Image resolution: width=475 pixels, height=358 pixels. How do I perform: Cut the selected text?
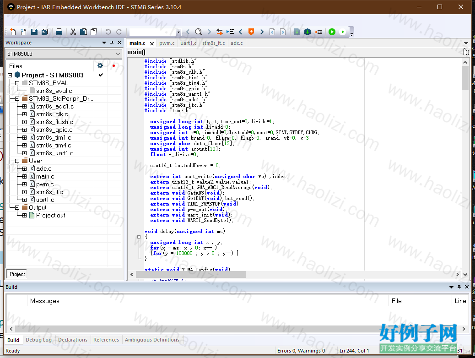[x=73, y=32]
